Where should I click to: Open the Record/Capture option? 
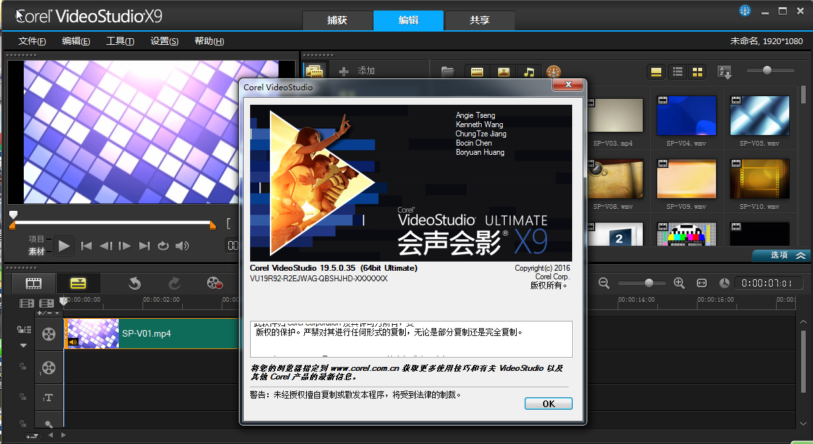tap(214, 283)
